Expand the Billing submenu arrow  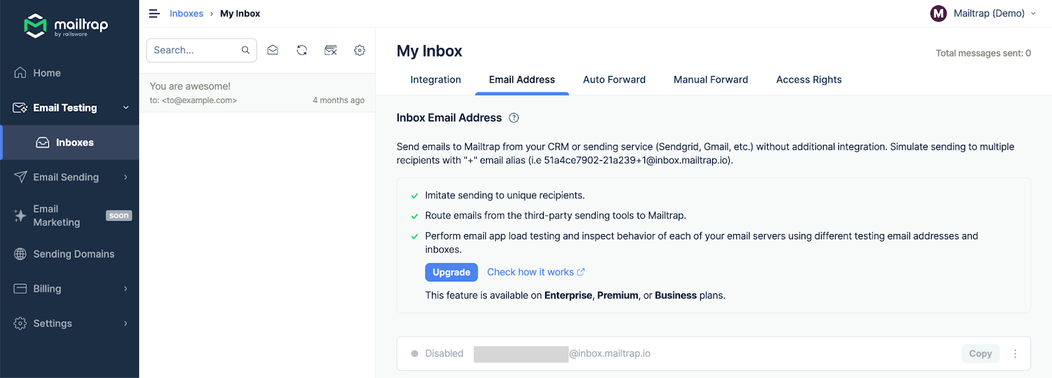click(126, 289)
